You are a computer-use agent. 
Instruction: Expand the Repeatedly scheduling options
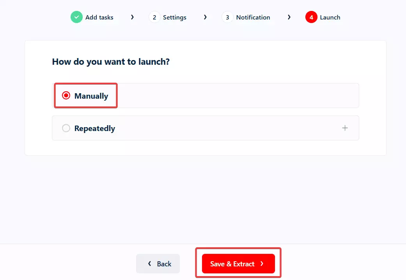[x=345, y=128]
